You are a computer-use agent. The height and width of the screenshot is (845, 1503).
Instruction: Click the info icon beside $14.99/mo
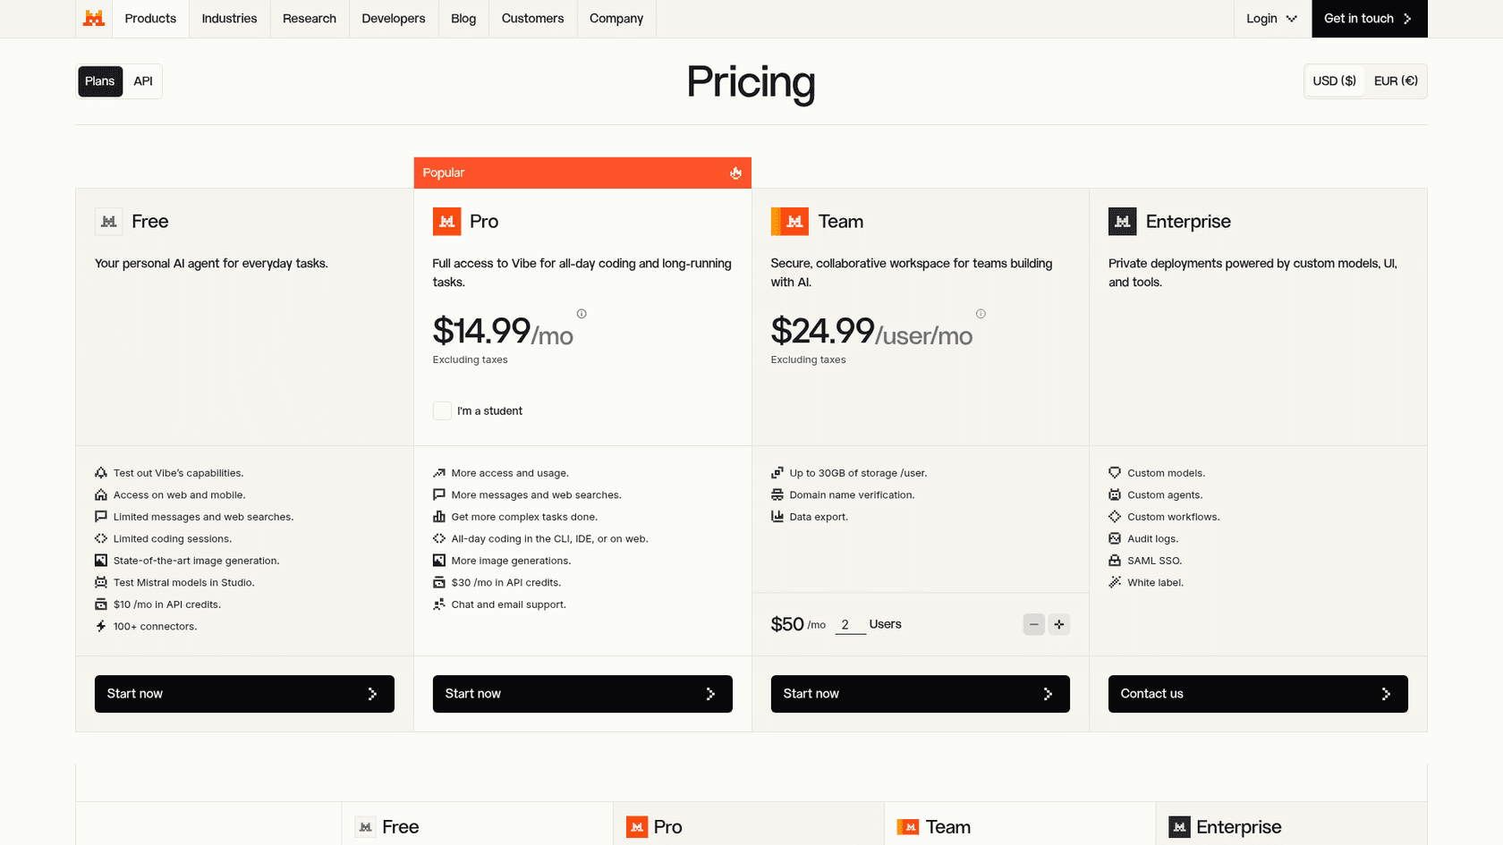[x=582, y=314]
